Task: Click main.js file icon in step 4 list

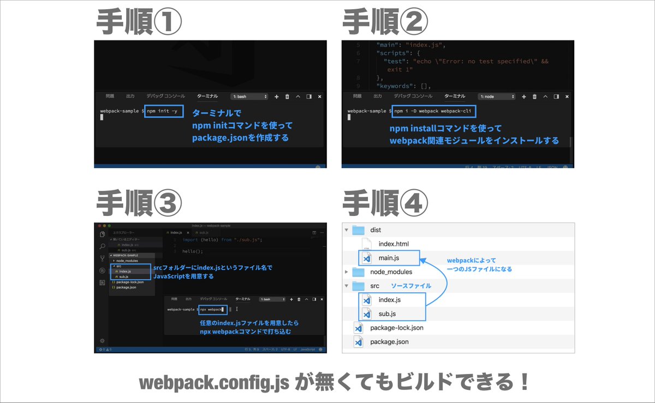Action: point(367,258)
